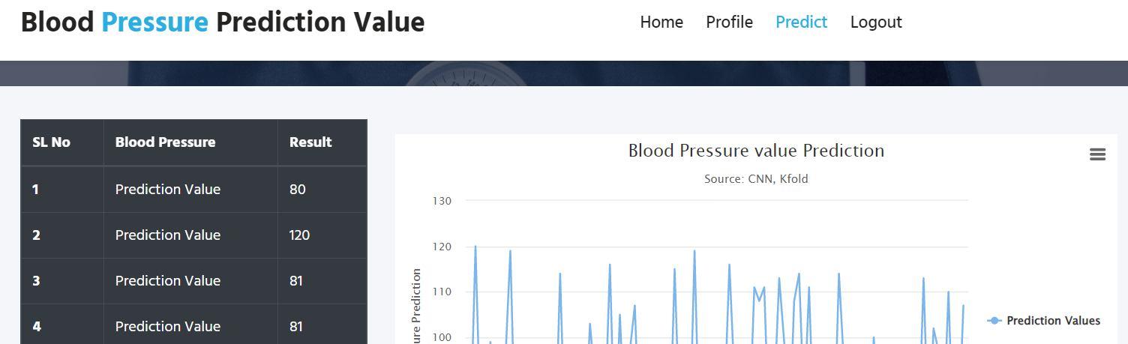Open the Profile page
This screenshot has height=344, width=1128.
point(729,22)
